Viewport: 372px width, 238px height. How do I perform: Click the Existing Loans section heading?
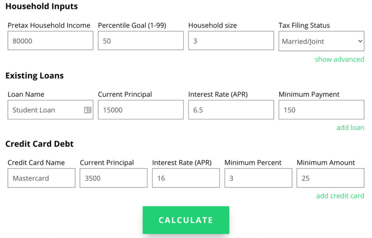pos(35,75)
